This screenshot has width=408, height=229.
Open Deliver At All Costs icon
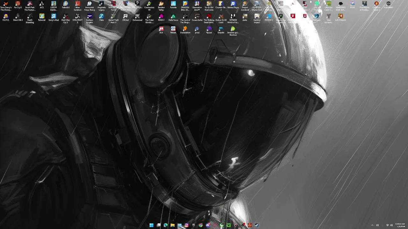[x=221, y=18]
